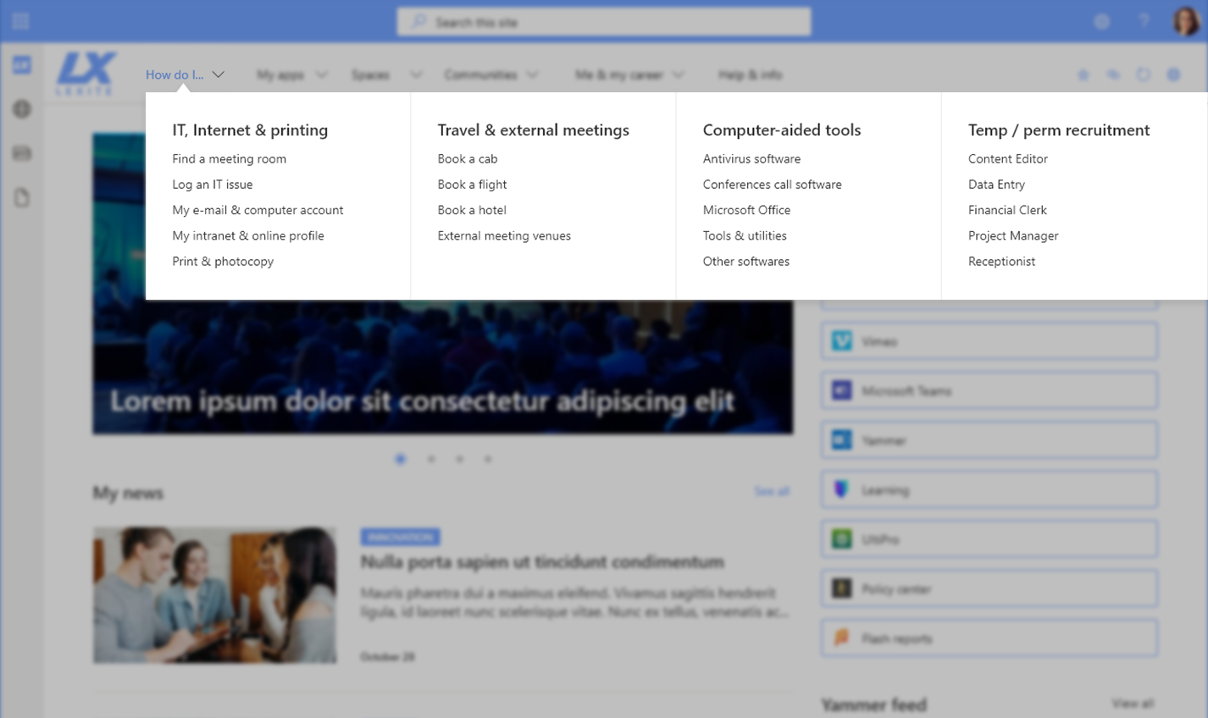Open the document icon at bottom of sidebar
1208x718 pixels.
21,197
